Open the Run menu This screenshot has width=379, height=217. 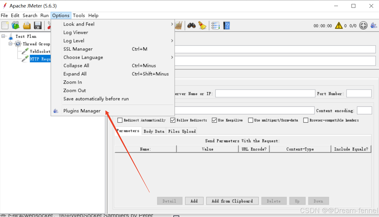pyautogui.click(x=45, y=15)
